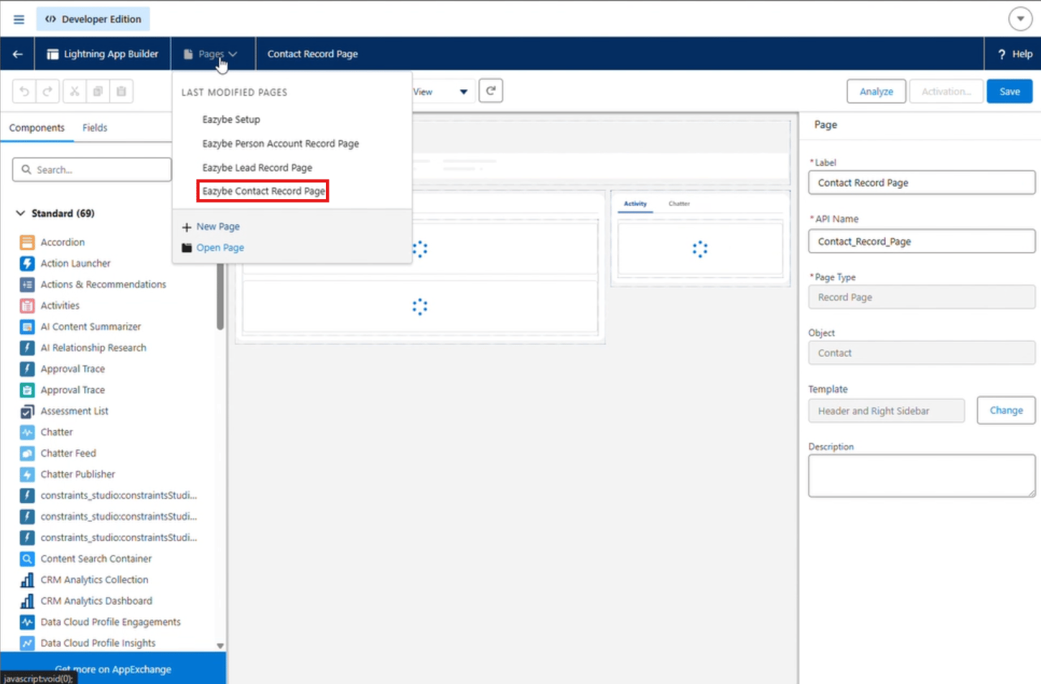
Task: Click Open Page link
Action: pyautogui.click(x=220, y=247)
